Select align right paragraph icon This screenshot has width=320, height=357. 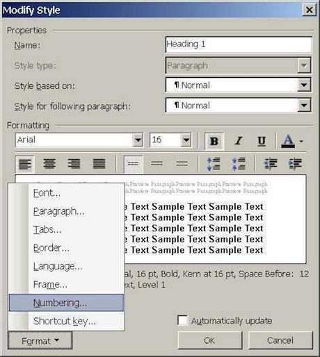(x=74, y=164)
